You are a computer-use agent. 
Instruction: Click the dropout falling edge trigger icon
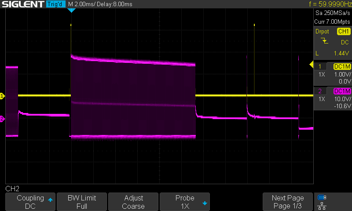click(324, 41)
